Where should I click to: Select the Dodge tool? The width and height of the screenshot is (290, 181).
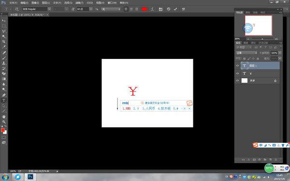click(x=4, y=89)
